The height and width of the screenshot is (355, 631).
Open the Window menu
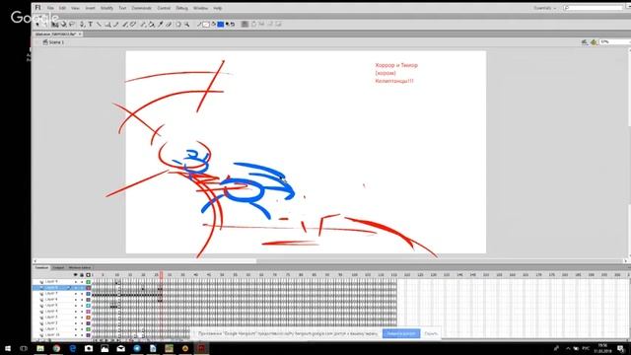[200, 8]
